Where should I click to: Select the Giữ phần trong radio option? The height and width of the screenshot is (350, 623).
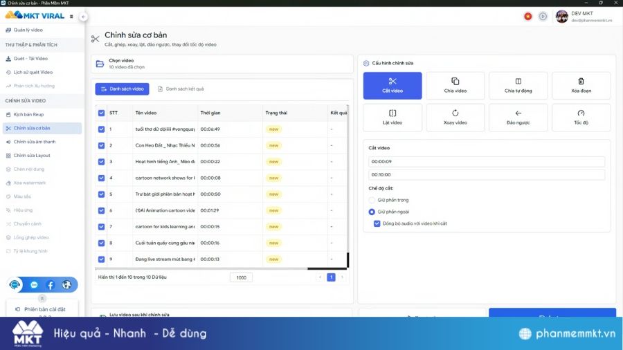tap(372, 200)
